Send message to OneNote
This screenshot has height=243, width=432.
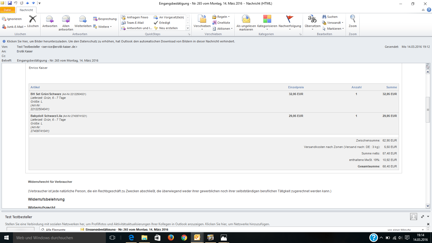click(x=221, y=23)
